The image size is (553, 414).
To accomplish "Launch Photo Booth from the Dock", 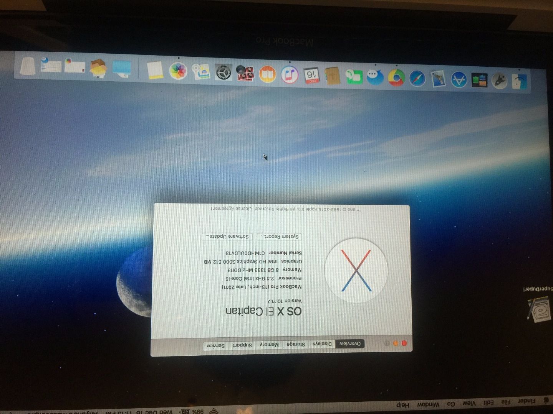I will (x=246, y=73).
